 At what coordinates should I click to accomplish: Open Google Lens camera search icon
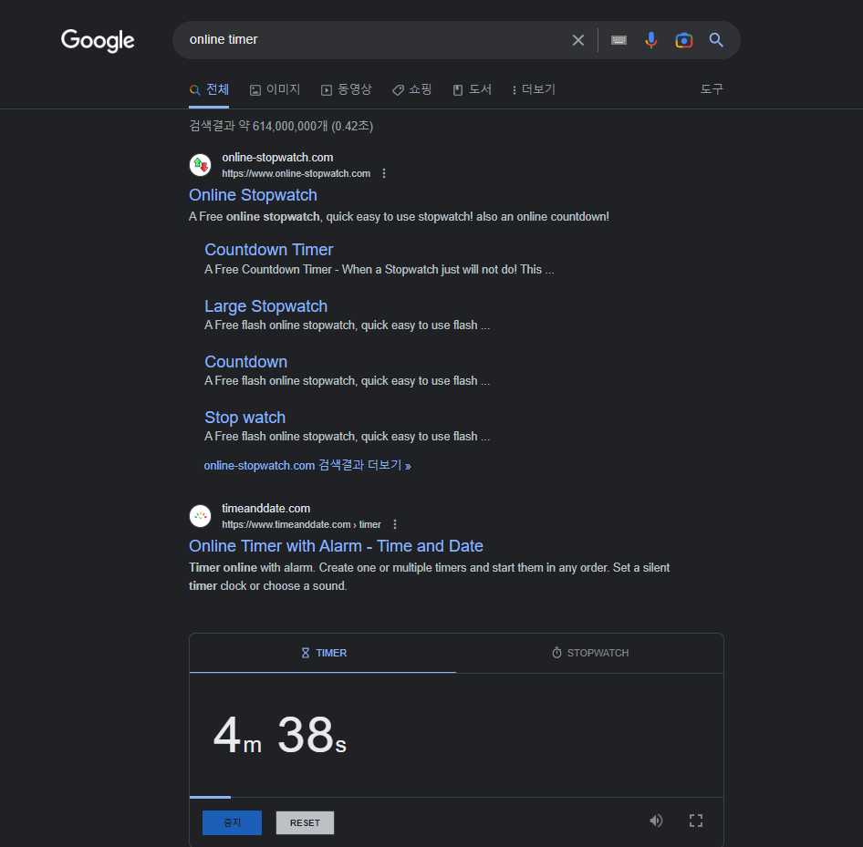[683, 40]
